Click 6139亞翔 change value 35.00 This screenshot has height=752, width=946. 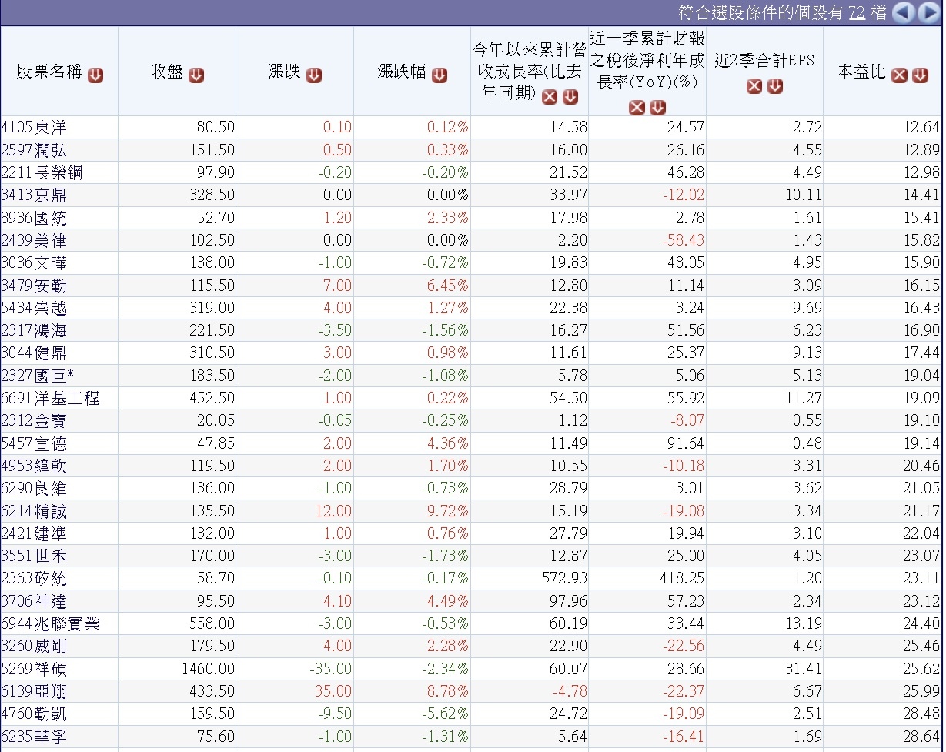[333, 691]
